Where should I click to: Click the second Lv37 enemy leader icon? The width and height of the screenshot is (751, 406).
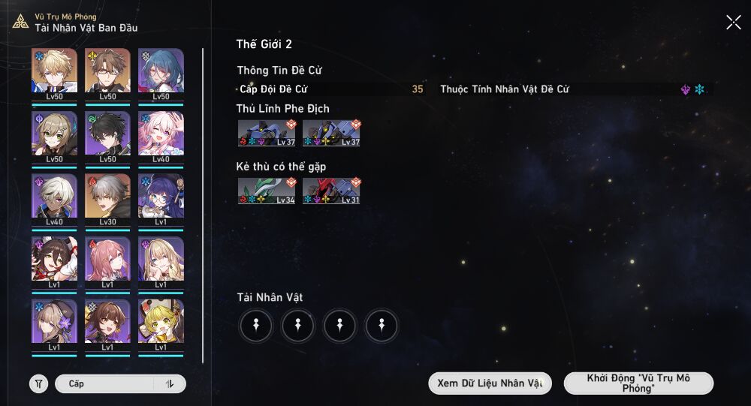click(331, 133)
